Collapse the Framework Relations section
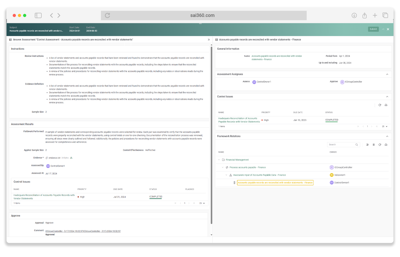This screenshot has height=257, width=400. (387, 136)
